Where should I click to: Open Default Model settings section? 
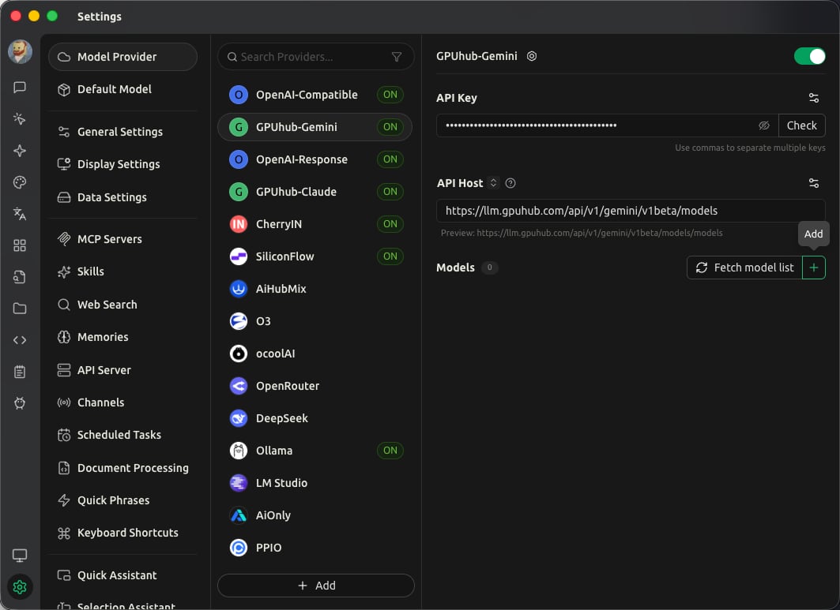122,89
